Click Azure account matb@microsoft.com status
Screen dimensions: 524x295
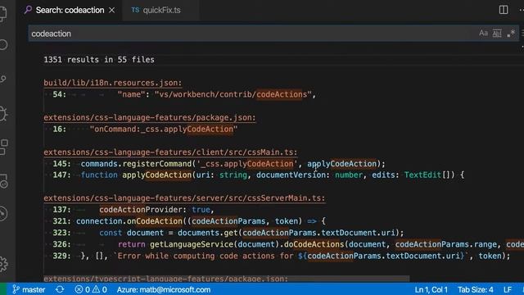point(164,289)
